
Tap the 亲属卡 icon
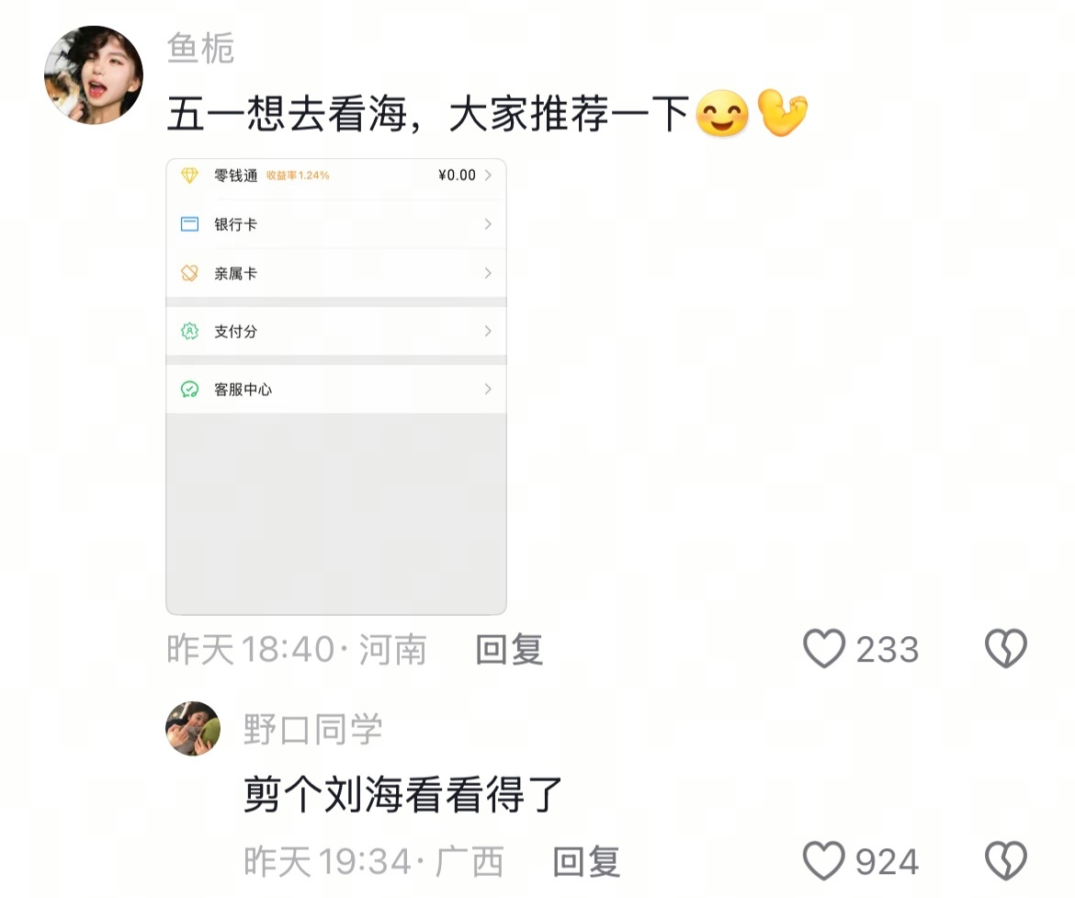(x=189, y=273)
